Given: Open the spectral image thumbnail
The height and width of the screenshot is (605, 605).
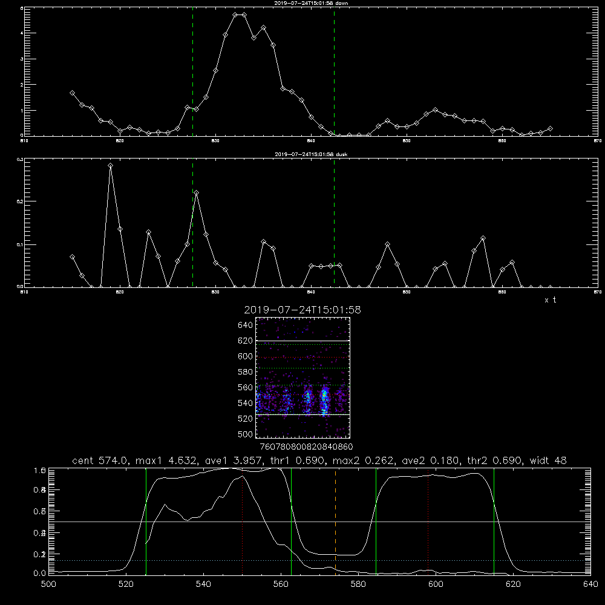Looking at the screenshot, I should click(303, 378).
